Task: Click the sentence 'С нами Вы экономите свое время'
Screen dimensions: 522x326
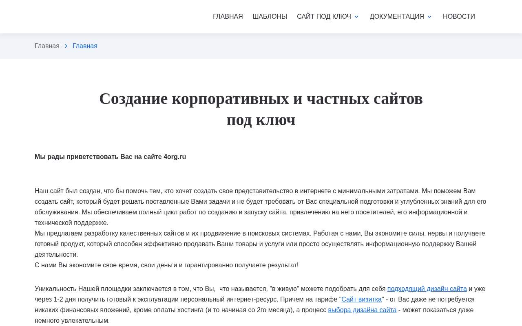Action: tap(166, 265)
